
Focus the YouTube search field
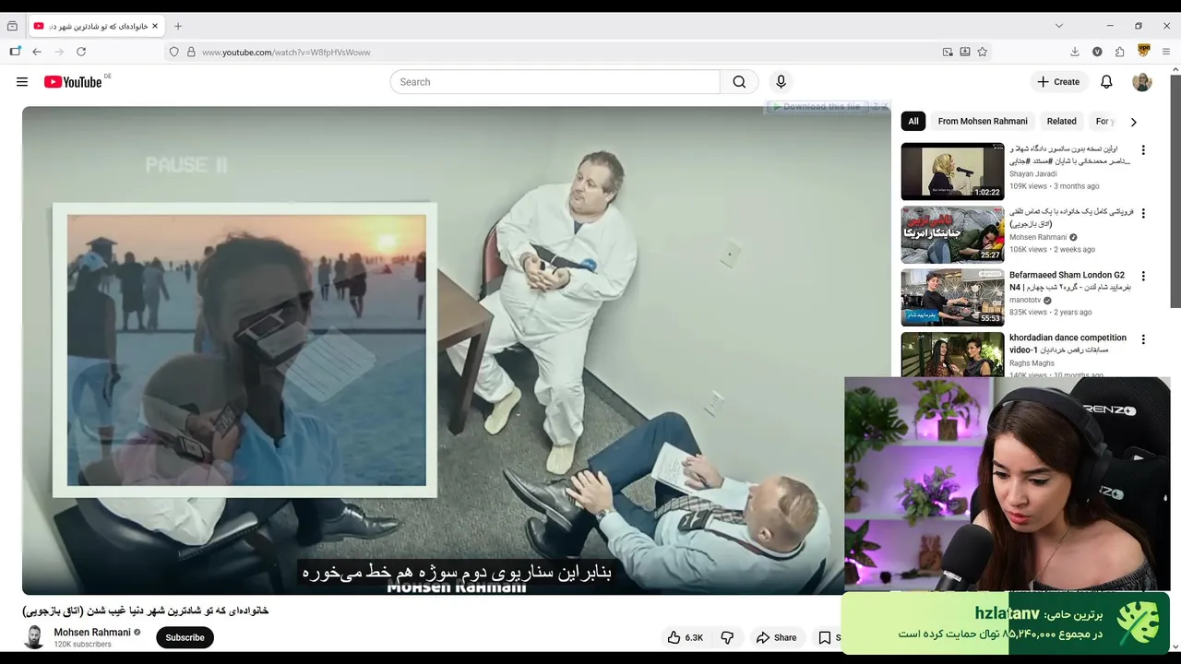(555, 82)
